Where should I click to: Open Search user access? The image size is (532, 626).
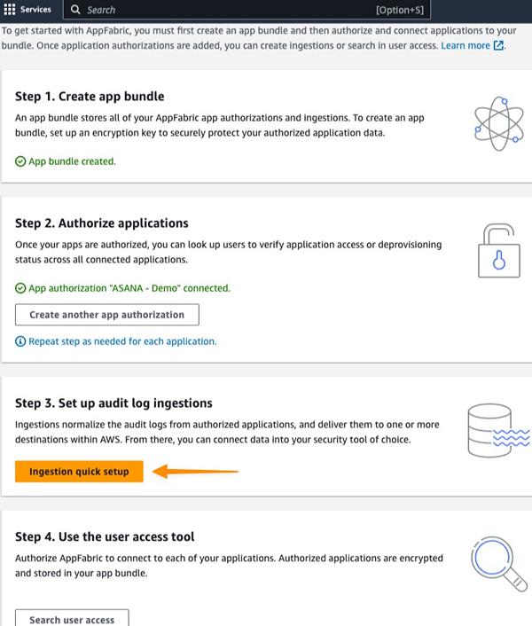(72, 619)
